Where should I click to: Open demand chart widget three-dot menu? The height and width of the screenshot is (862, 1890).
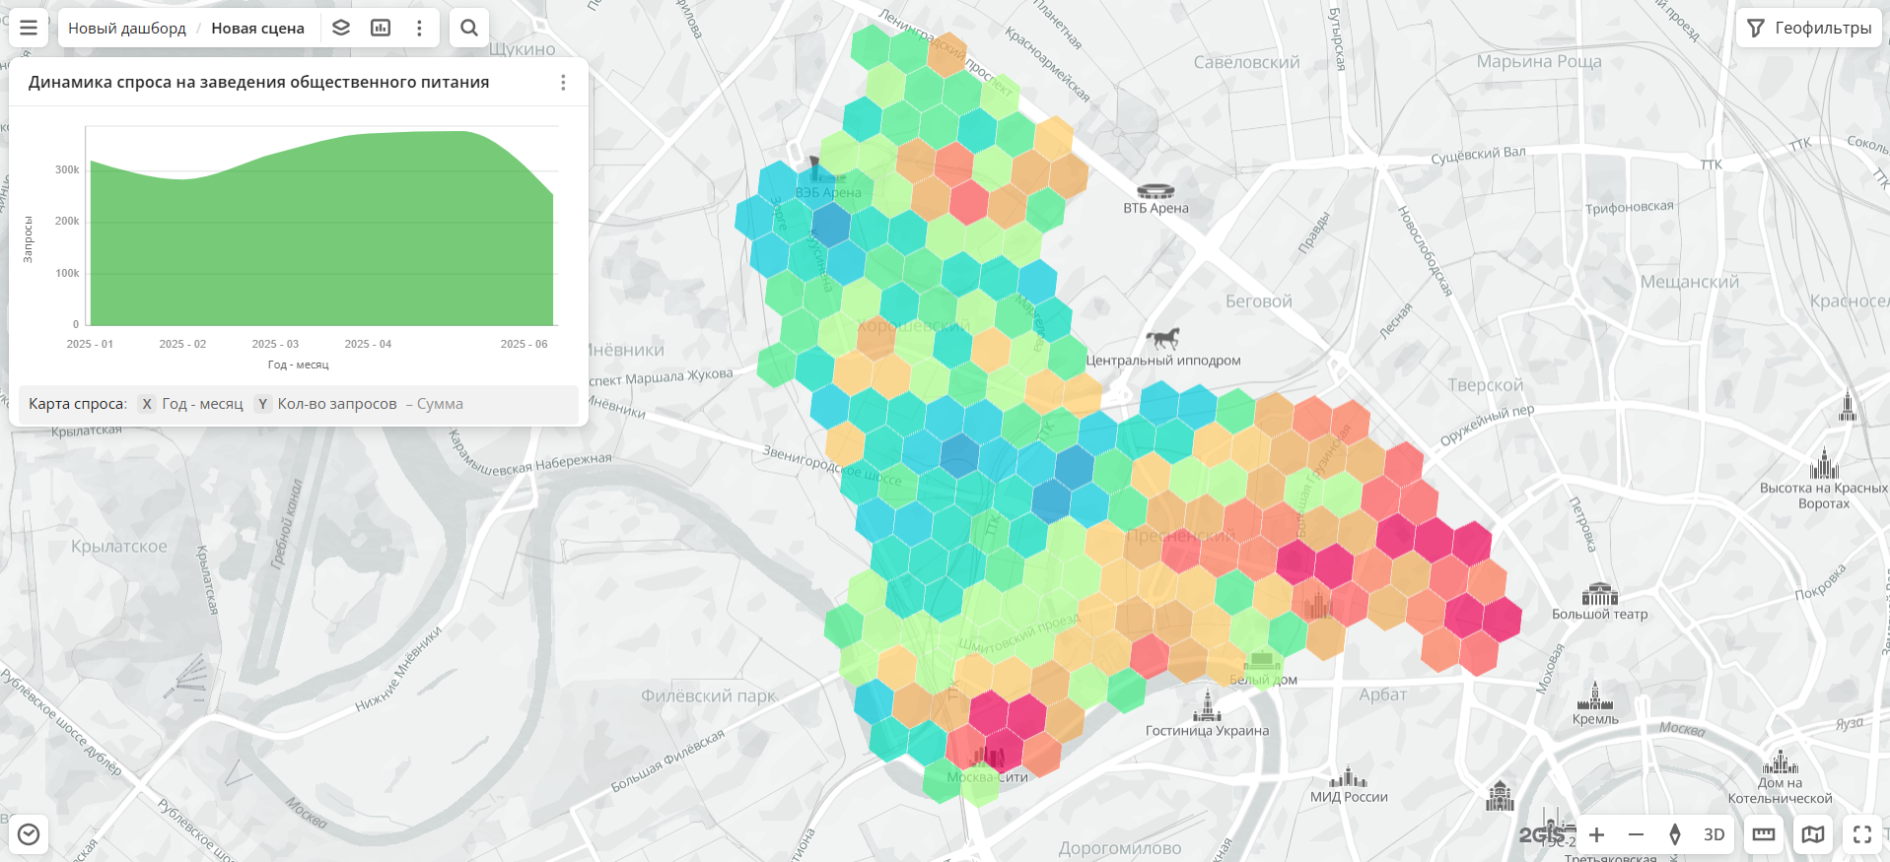(x=563, y=83)
